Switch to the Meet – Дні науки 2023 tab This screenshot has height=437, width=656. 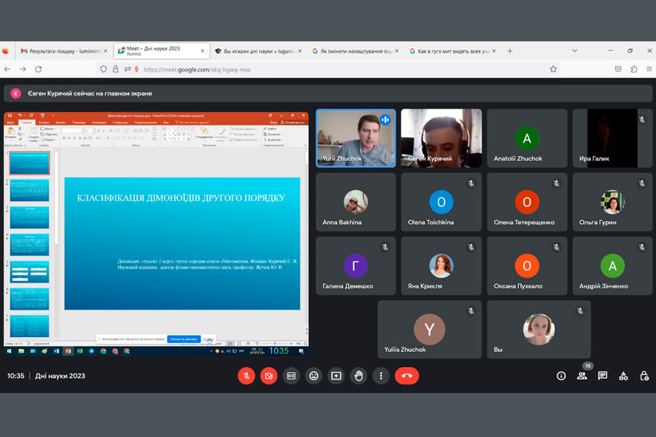[161, 51]
